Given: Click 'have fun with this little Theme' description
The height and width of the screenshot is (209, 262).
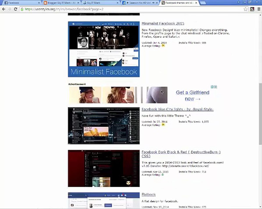Looking at the screenshot, I should click(x=166, y=116).
